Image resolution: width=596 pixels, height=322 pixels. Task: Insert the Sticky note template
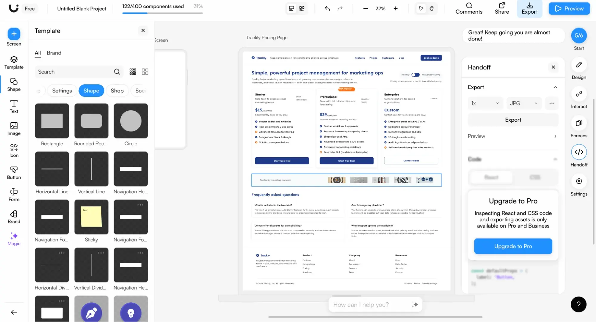pos(91,217)
